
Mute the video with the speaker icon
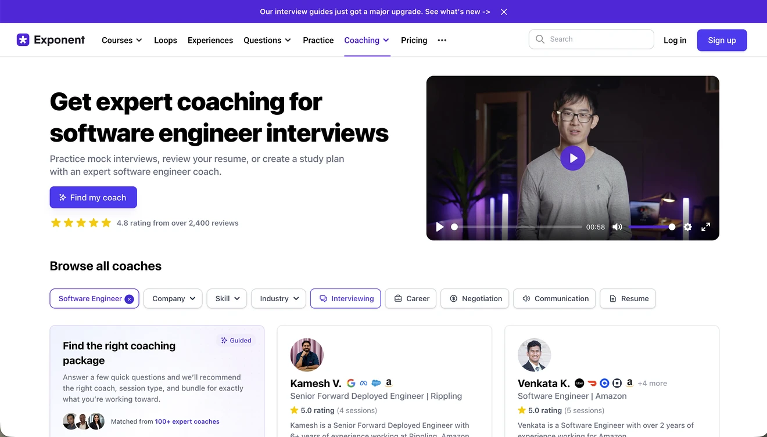pos(617,227)
